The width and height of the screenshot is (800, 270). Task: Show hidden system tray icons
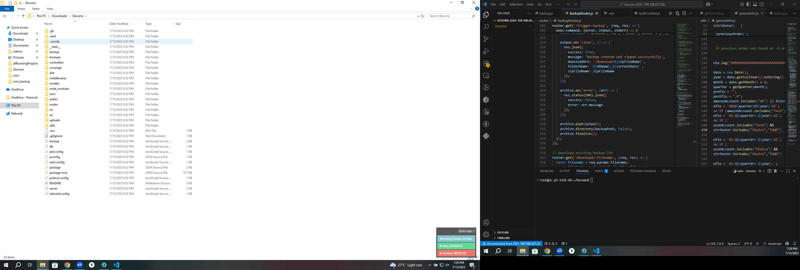[429, 265]
